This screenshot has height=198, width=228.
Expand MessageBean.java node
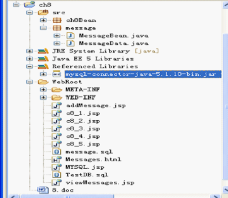point(57,35)
